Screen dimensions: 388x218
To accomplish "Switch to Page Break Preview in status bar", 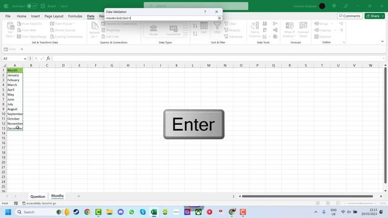I will [338, 203].
